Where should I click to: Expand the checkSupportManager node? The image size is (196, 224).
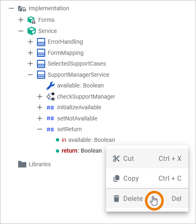point(40,97)
